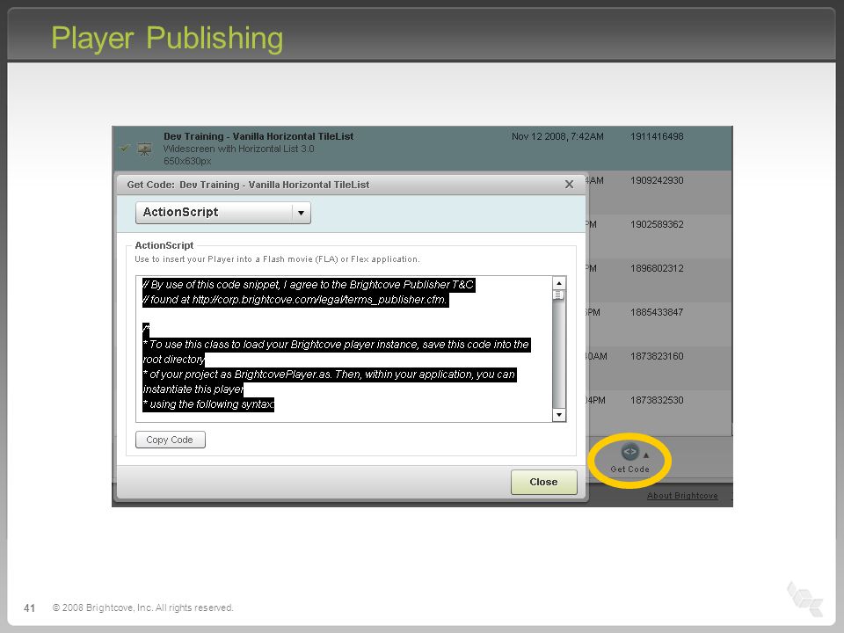Viewport: 844px width, 633px height.
Task: Click the green Close button
Action: pyautogui.click(x=543, y=482)
